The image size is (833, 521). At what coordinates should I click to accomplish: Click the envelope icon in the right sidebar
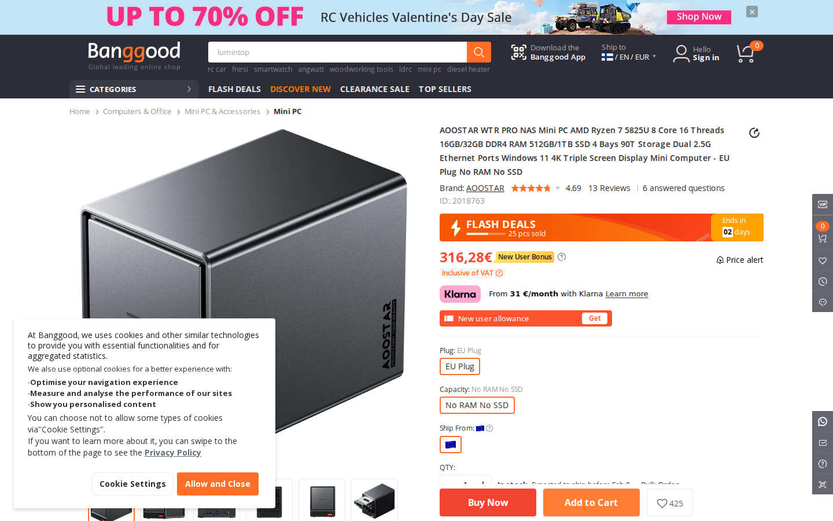822,443
